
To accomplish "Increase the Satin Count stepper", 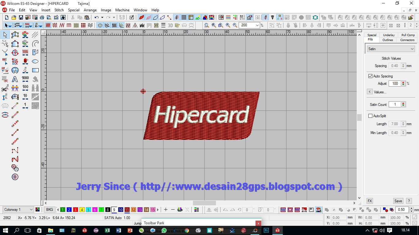I will pos(403,103).
